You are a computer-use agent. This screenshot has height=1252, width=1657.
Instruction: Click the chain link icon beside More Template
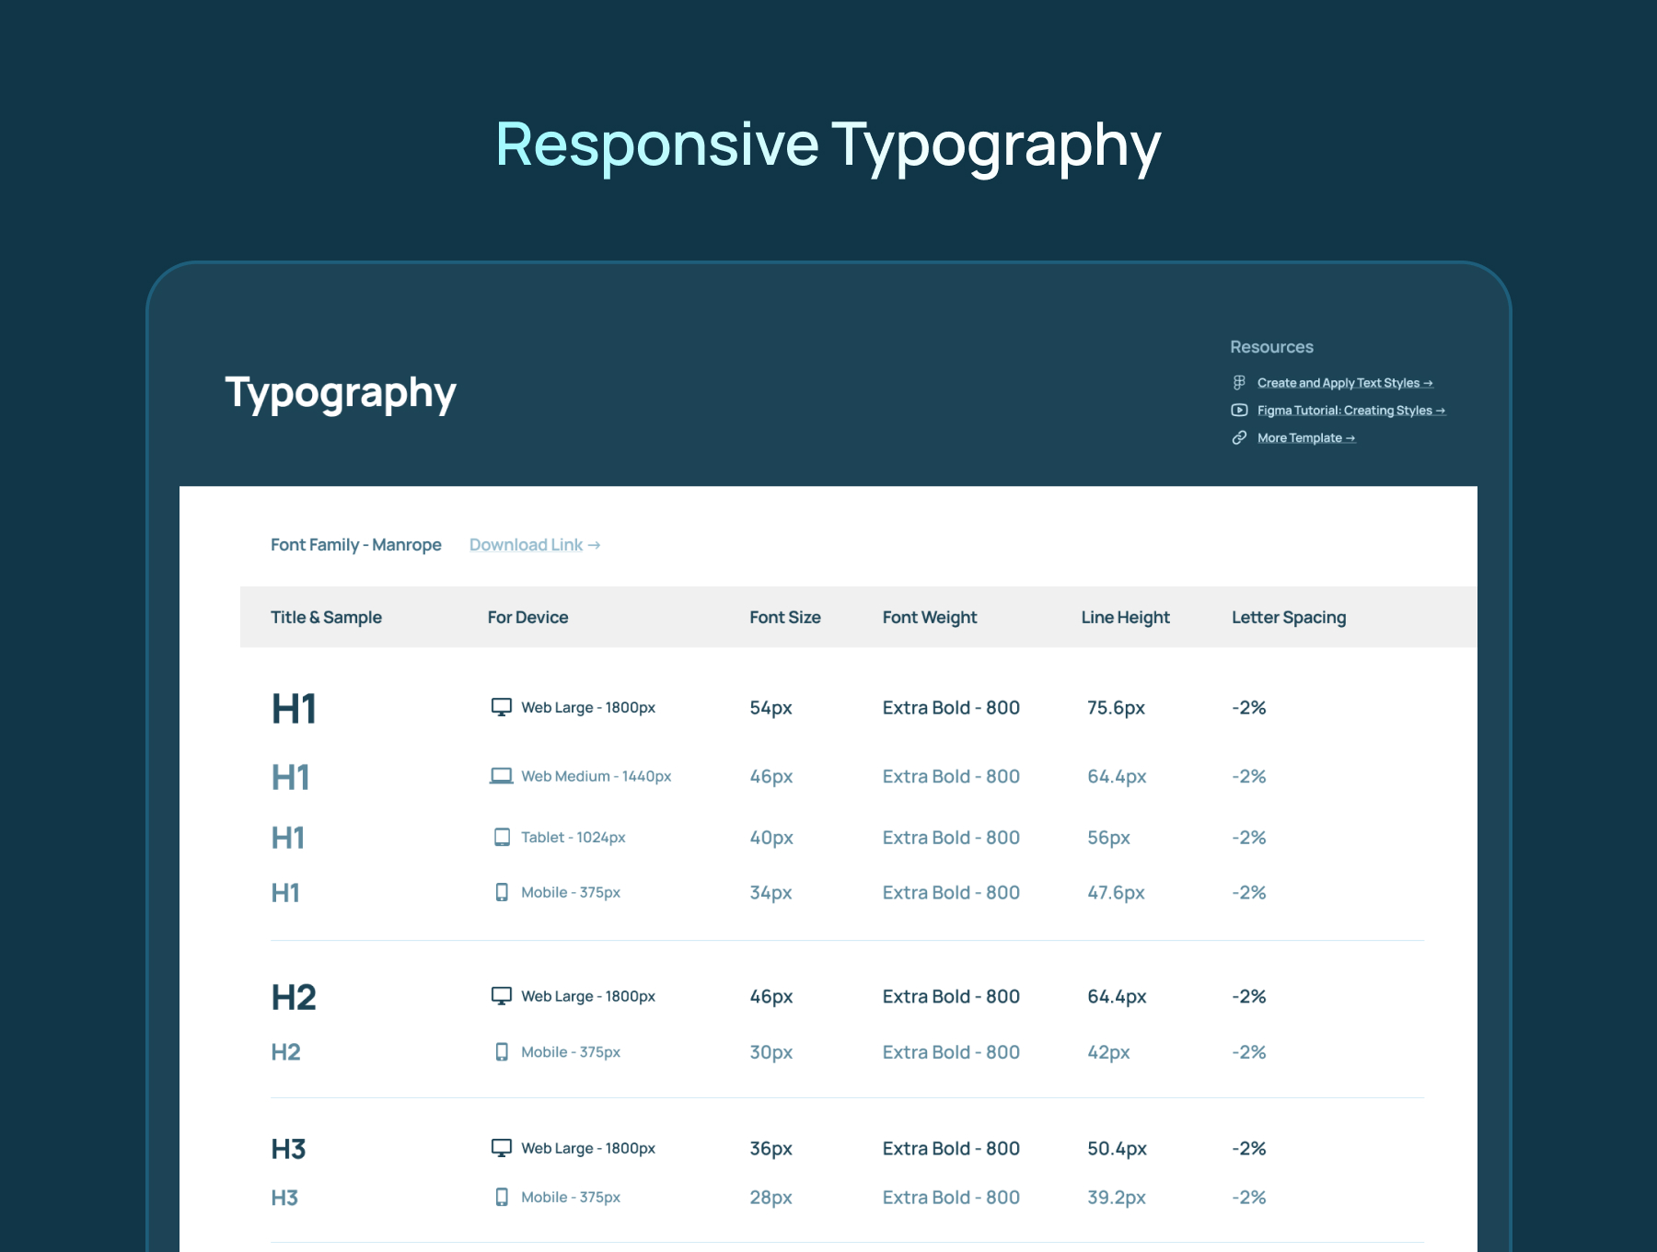pos(1239,438)
